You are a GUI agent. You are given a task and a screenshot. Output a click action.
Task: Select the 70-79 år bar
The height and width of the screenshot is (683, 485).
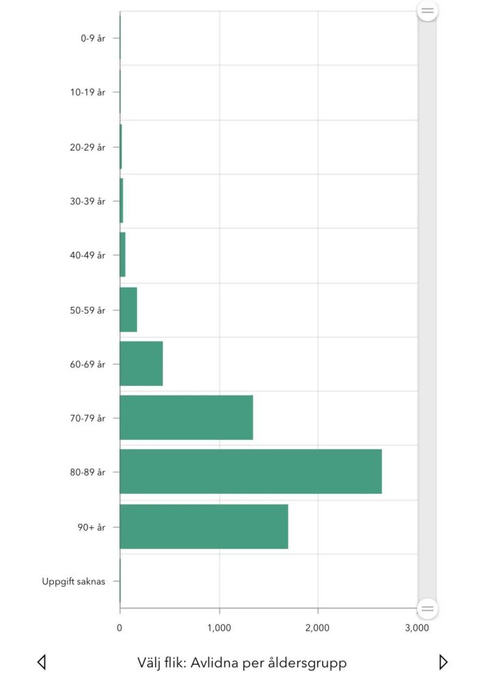(x=186, y=418)
